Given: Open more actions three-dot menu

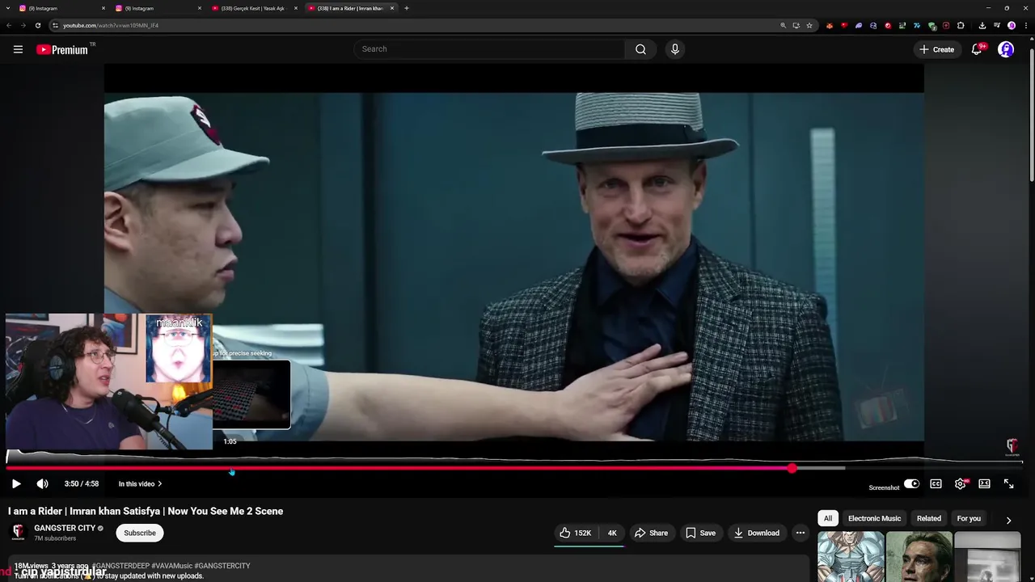Looking at the screenshot, I should click(801, 533).
